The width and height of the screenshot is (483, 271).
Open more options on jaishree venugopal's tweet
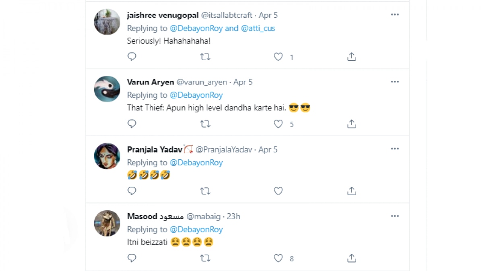pos(395,15)
